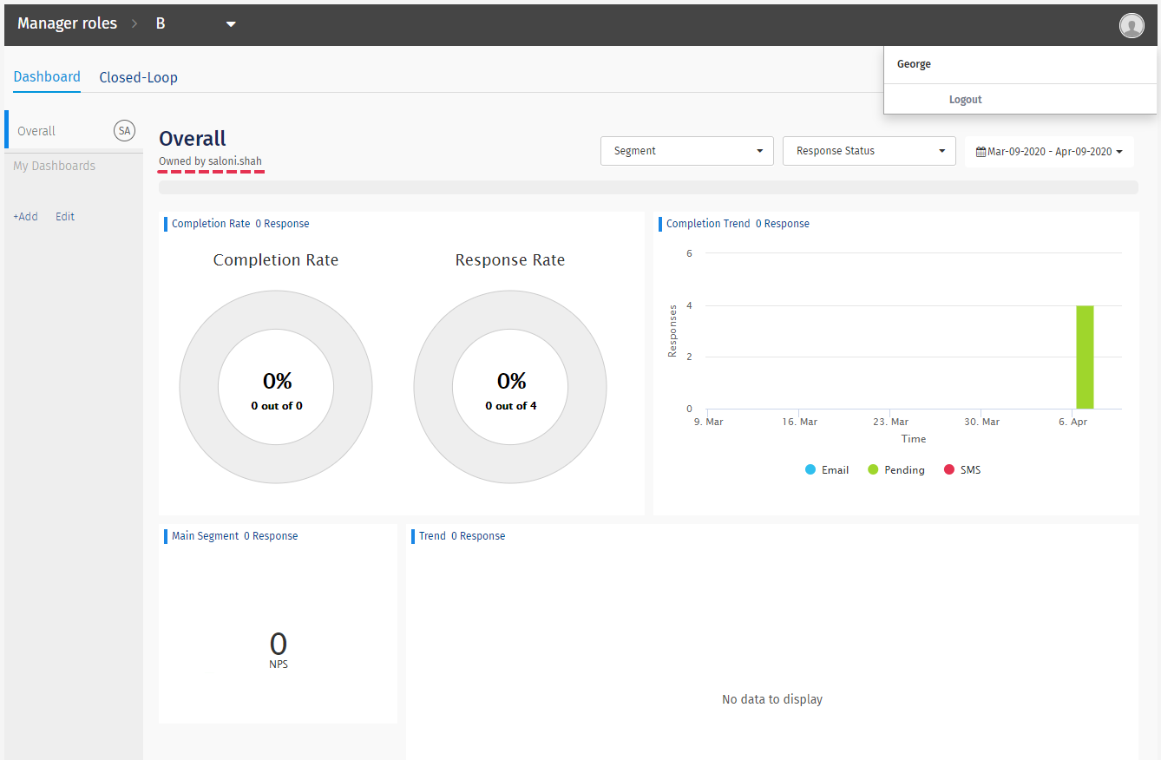1161x760 pixels.
Task: Click the user avatar icon
Action: [x=1131, y=26]
